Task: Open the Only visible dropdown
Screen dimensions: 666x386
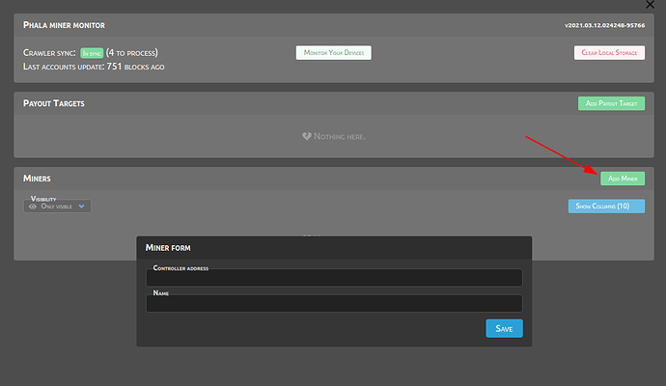Action: pos(58,207)
